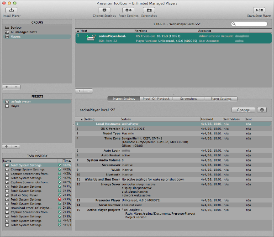Take a Screenshot via camera toolbar icon

tap(149, 10)
